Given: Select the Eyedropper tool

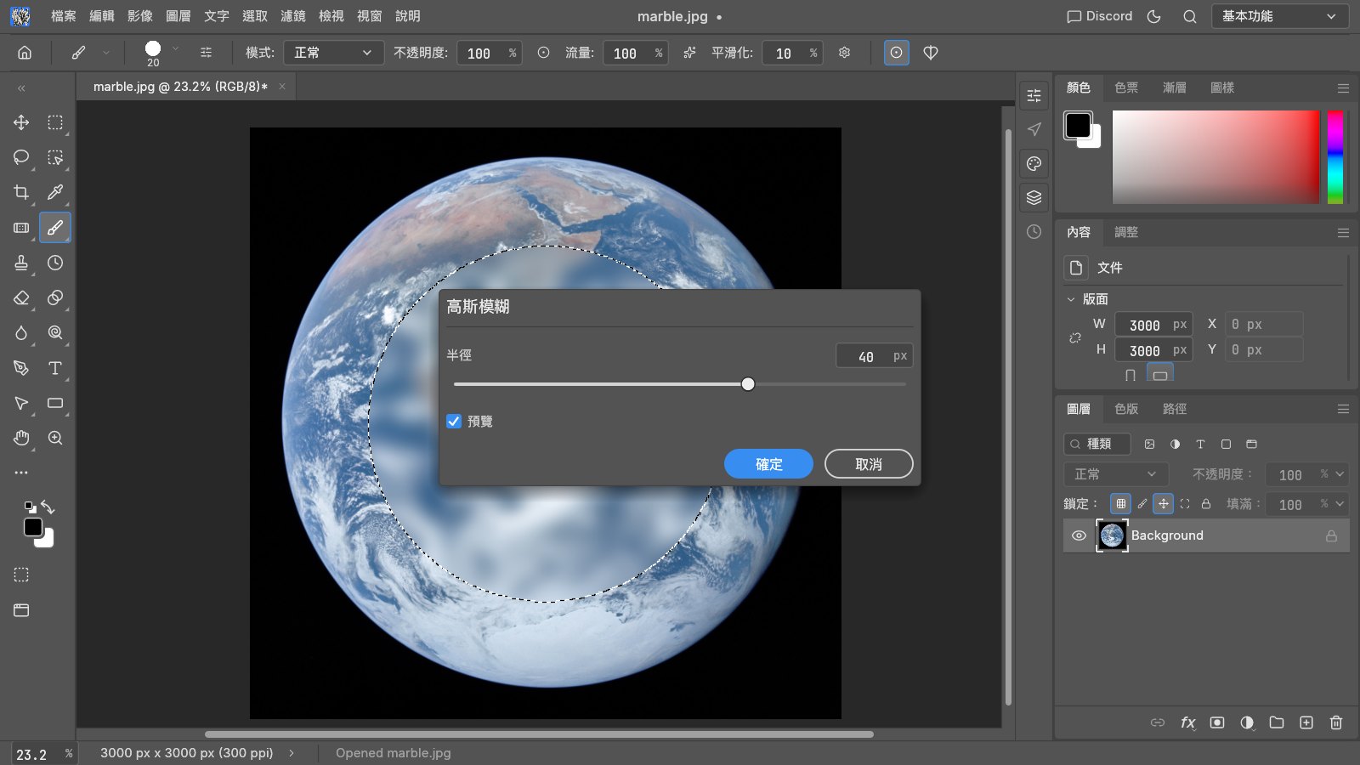Looking at the screenshot, I should [x=55, y=192].
